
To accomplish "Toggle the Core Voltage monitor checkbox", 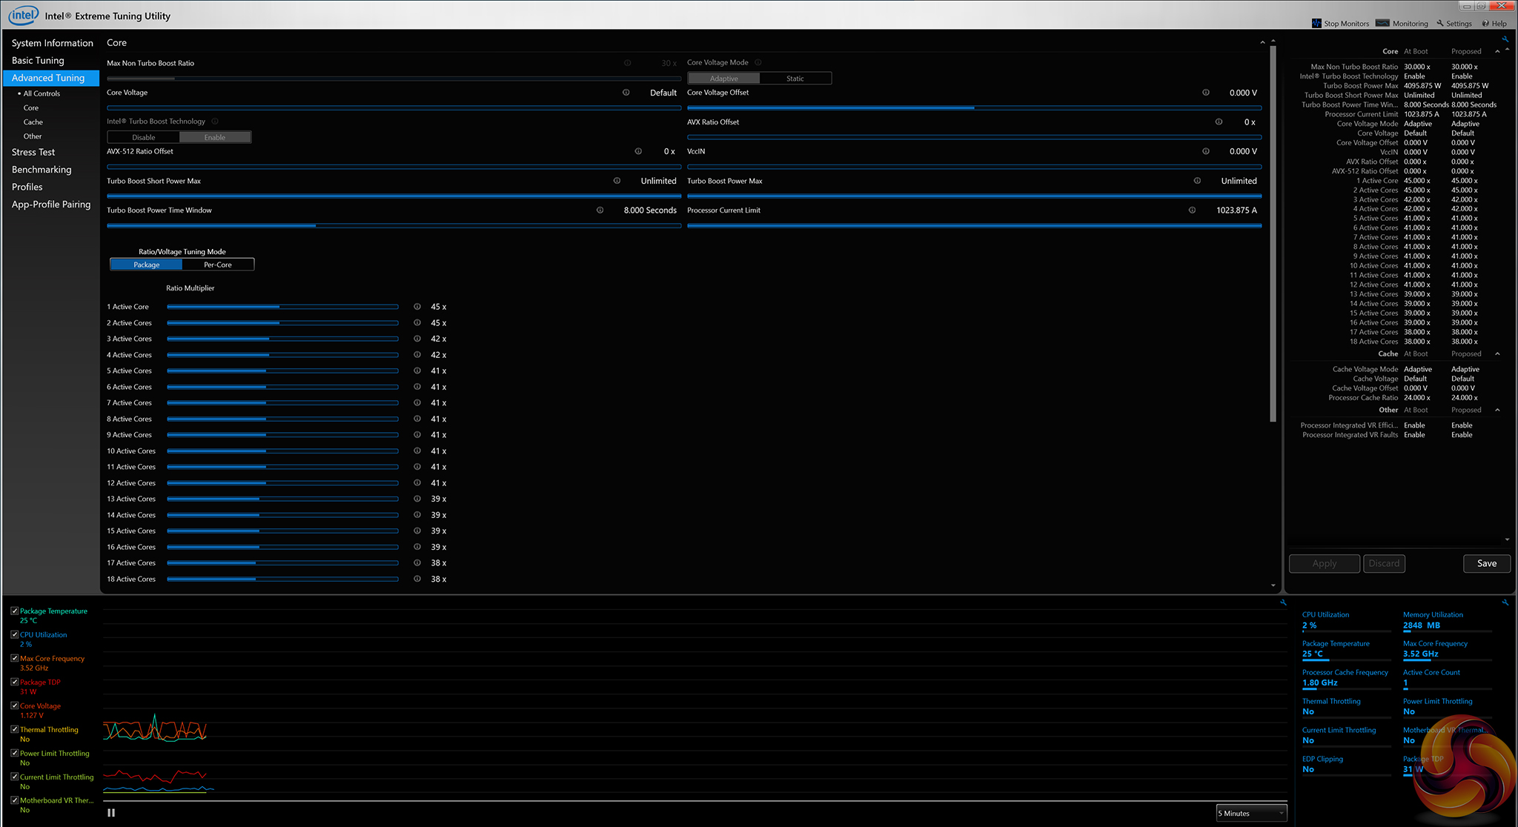I will click(x=15, y=706).
